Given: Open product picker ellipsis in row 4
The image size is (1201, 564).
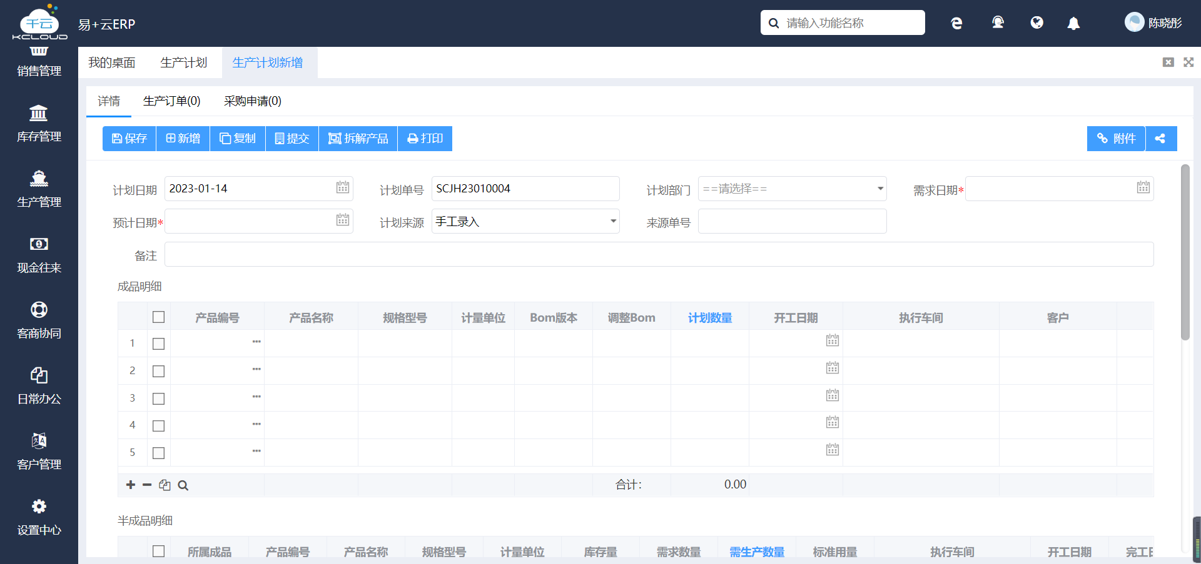Looking at the screenshot, I should coord(256,424).
